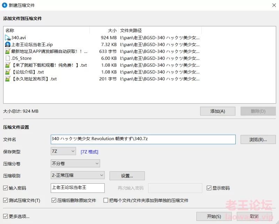
Task: Click the 浏览(B)... button
Action: click(258, 139)
